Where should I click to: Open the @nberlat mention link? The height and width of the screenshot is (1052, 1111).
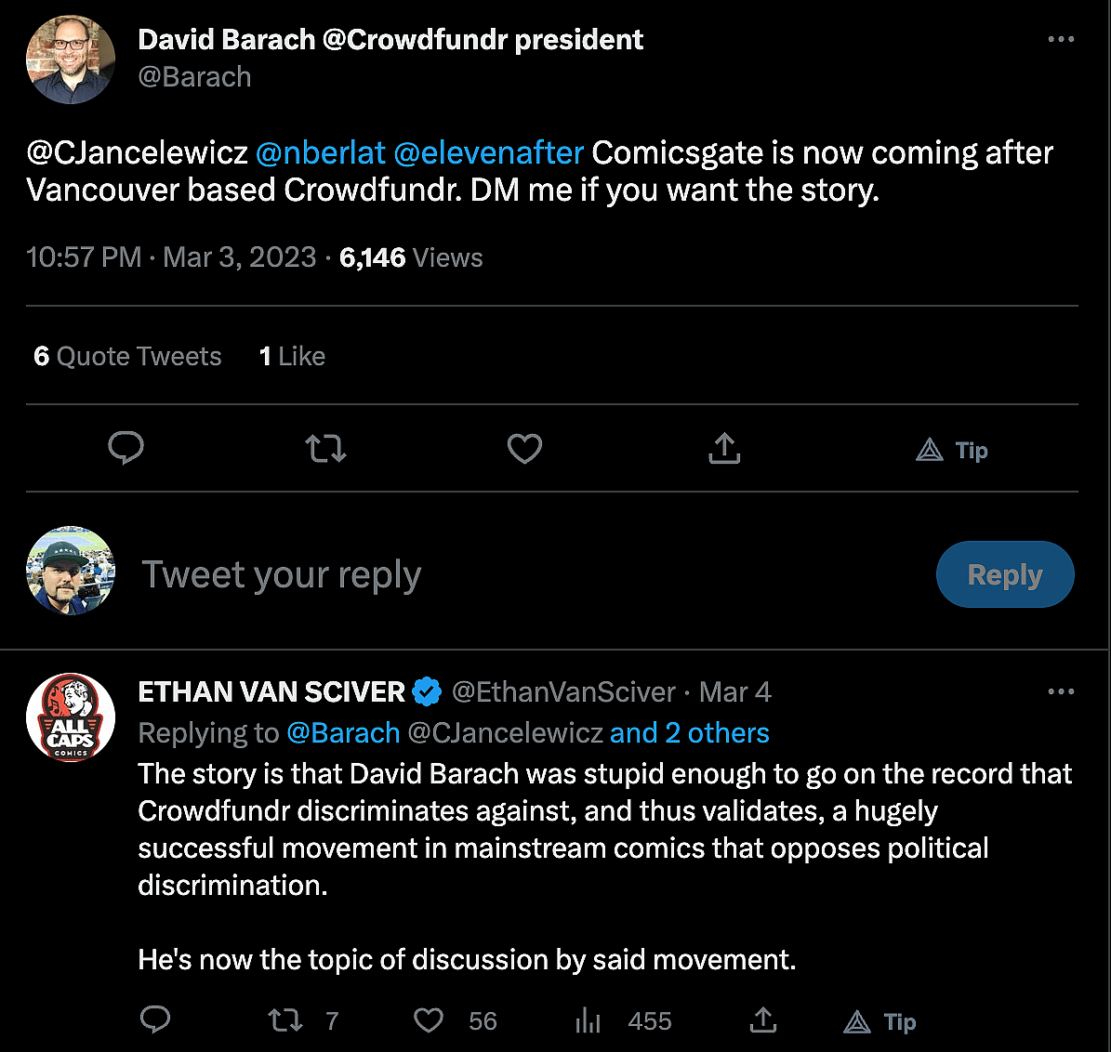click(x=320, y=152)
